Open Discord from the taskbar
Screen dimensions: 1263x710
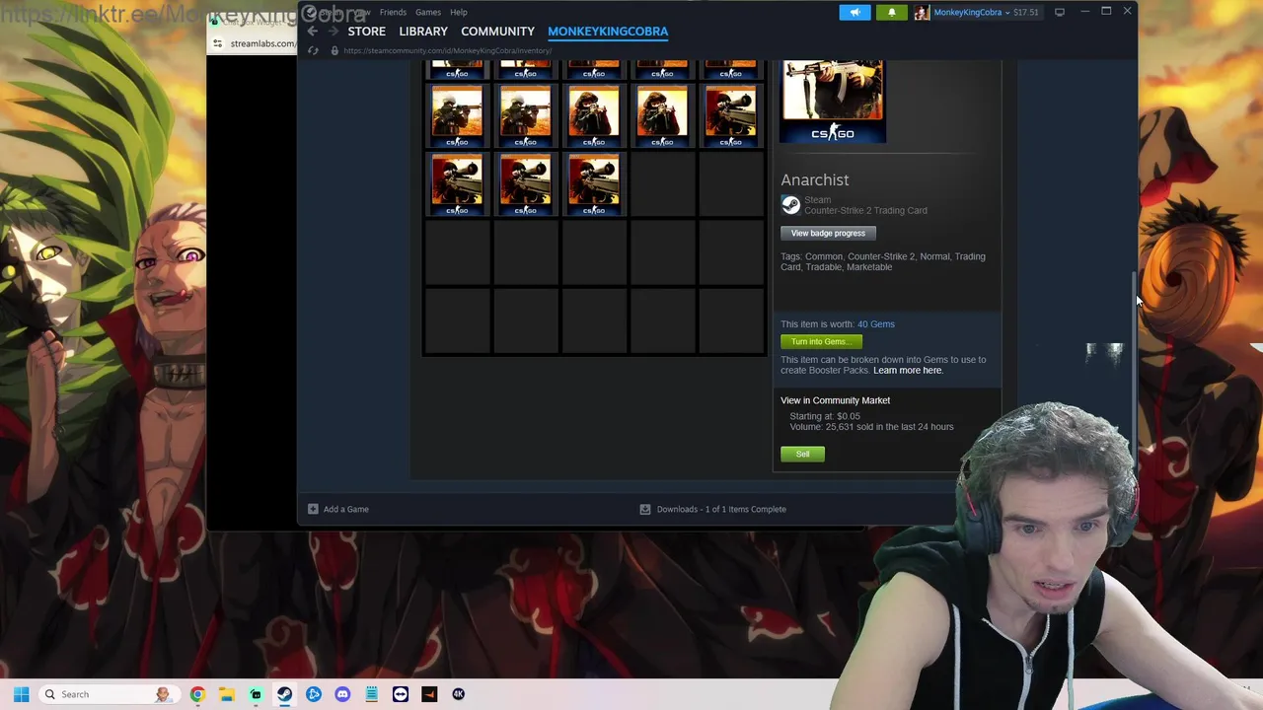click(x=342, y=694)
